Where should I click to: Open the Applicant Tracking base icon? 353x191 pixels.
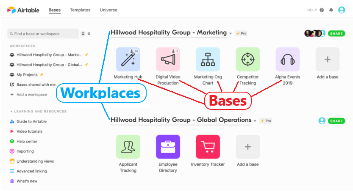128,147
